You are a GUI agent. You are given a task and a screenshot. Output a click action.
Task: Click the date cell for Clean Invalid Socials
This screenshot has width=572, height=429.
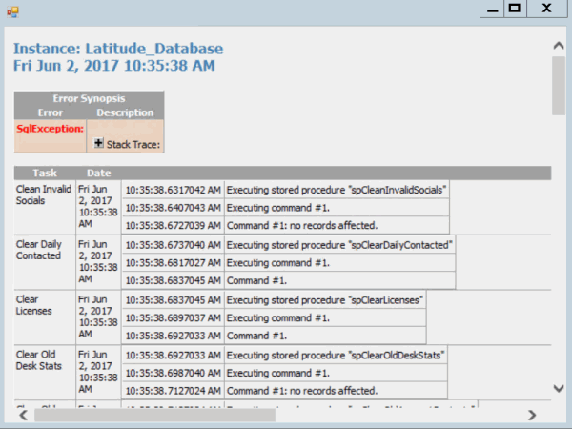tap(98, 207)
